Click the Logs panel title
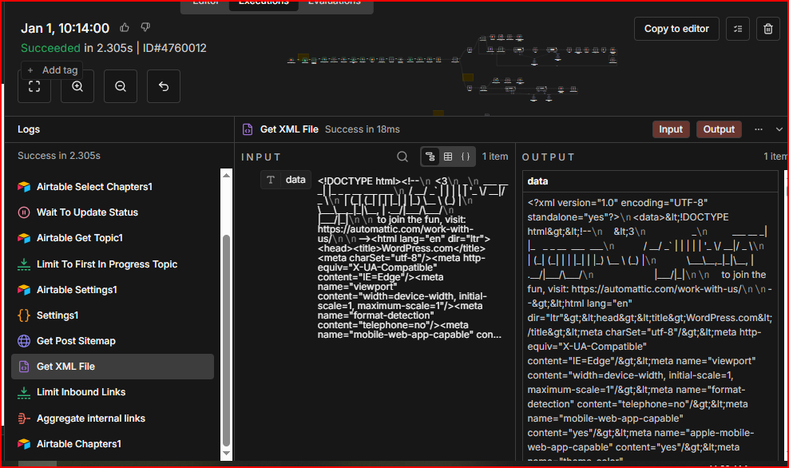 tap(29, 129)
